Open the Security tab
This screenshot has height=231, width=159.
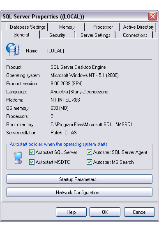pos(58,35)
